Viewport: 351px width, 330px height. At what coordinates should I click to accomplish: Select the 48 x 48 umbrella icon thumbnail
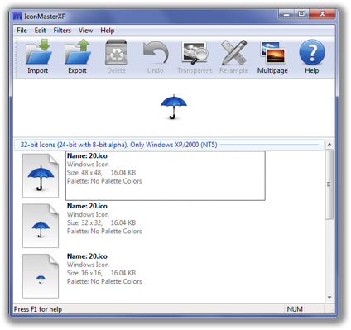[x=41, y=176]
